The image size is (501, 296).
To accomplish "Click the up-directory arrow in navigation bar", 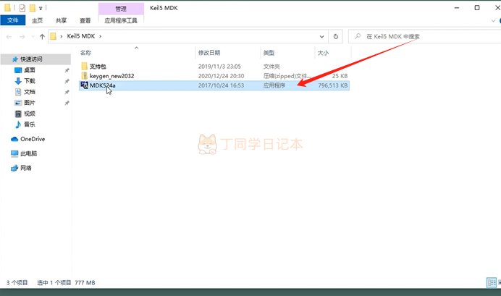I will [43, 36].
